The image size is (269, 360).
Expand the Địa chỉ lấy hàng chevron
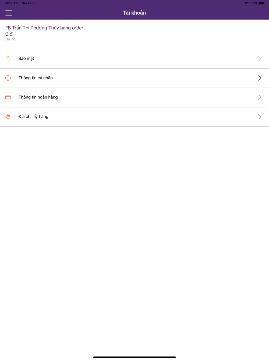pyautogui.click(x=260, y=117)
